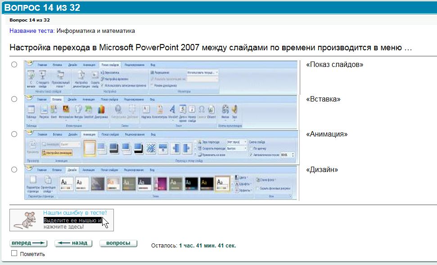Open the animation effect dropdown next to «Анимация»
The image size is (437, 265).
[x=71, y=144]
